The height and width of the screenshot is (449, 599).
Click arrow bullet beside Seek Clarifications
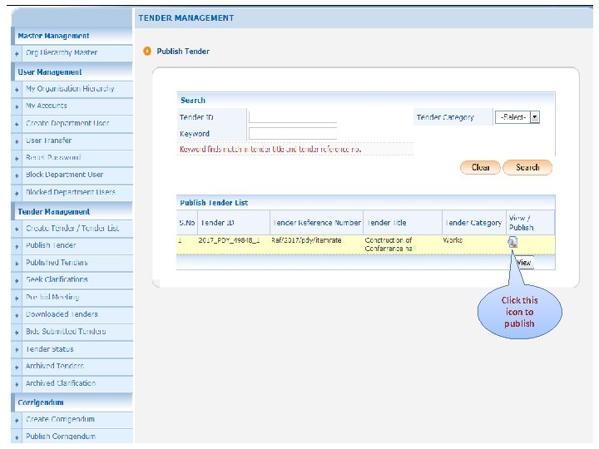click(x=17, y=281)
